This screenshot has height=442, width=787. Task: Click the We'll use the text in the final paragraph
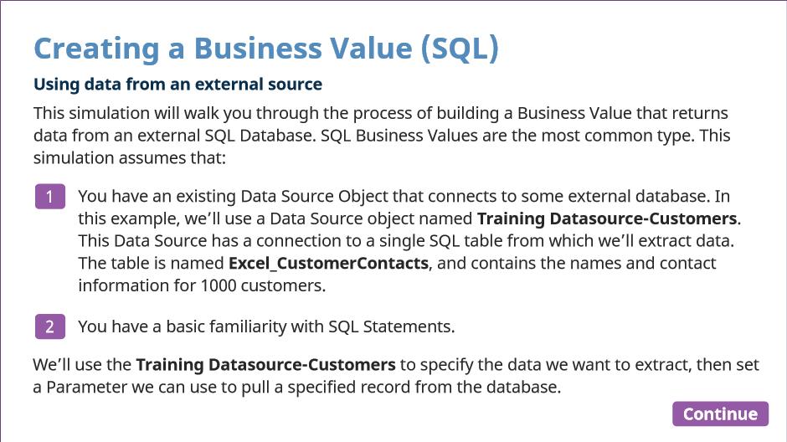click(x=82, y=365)
